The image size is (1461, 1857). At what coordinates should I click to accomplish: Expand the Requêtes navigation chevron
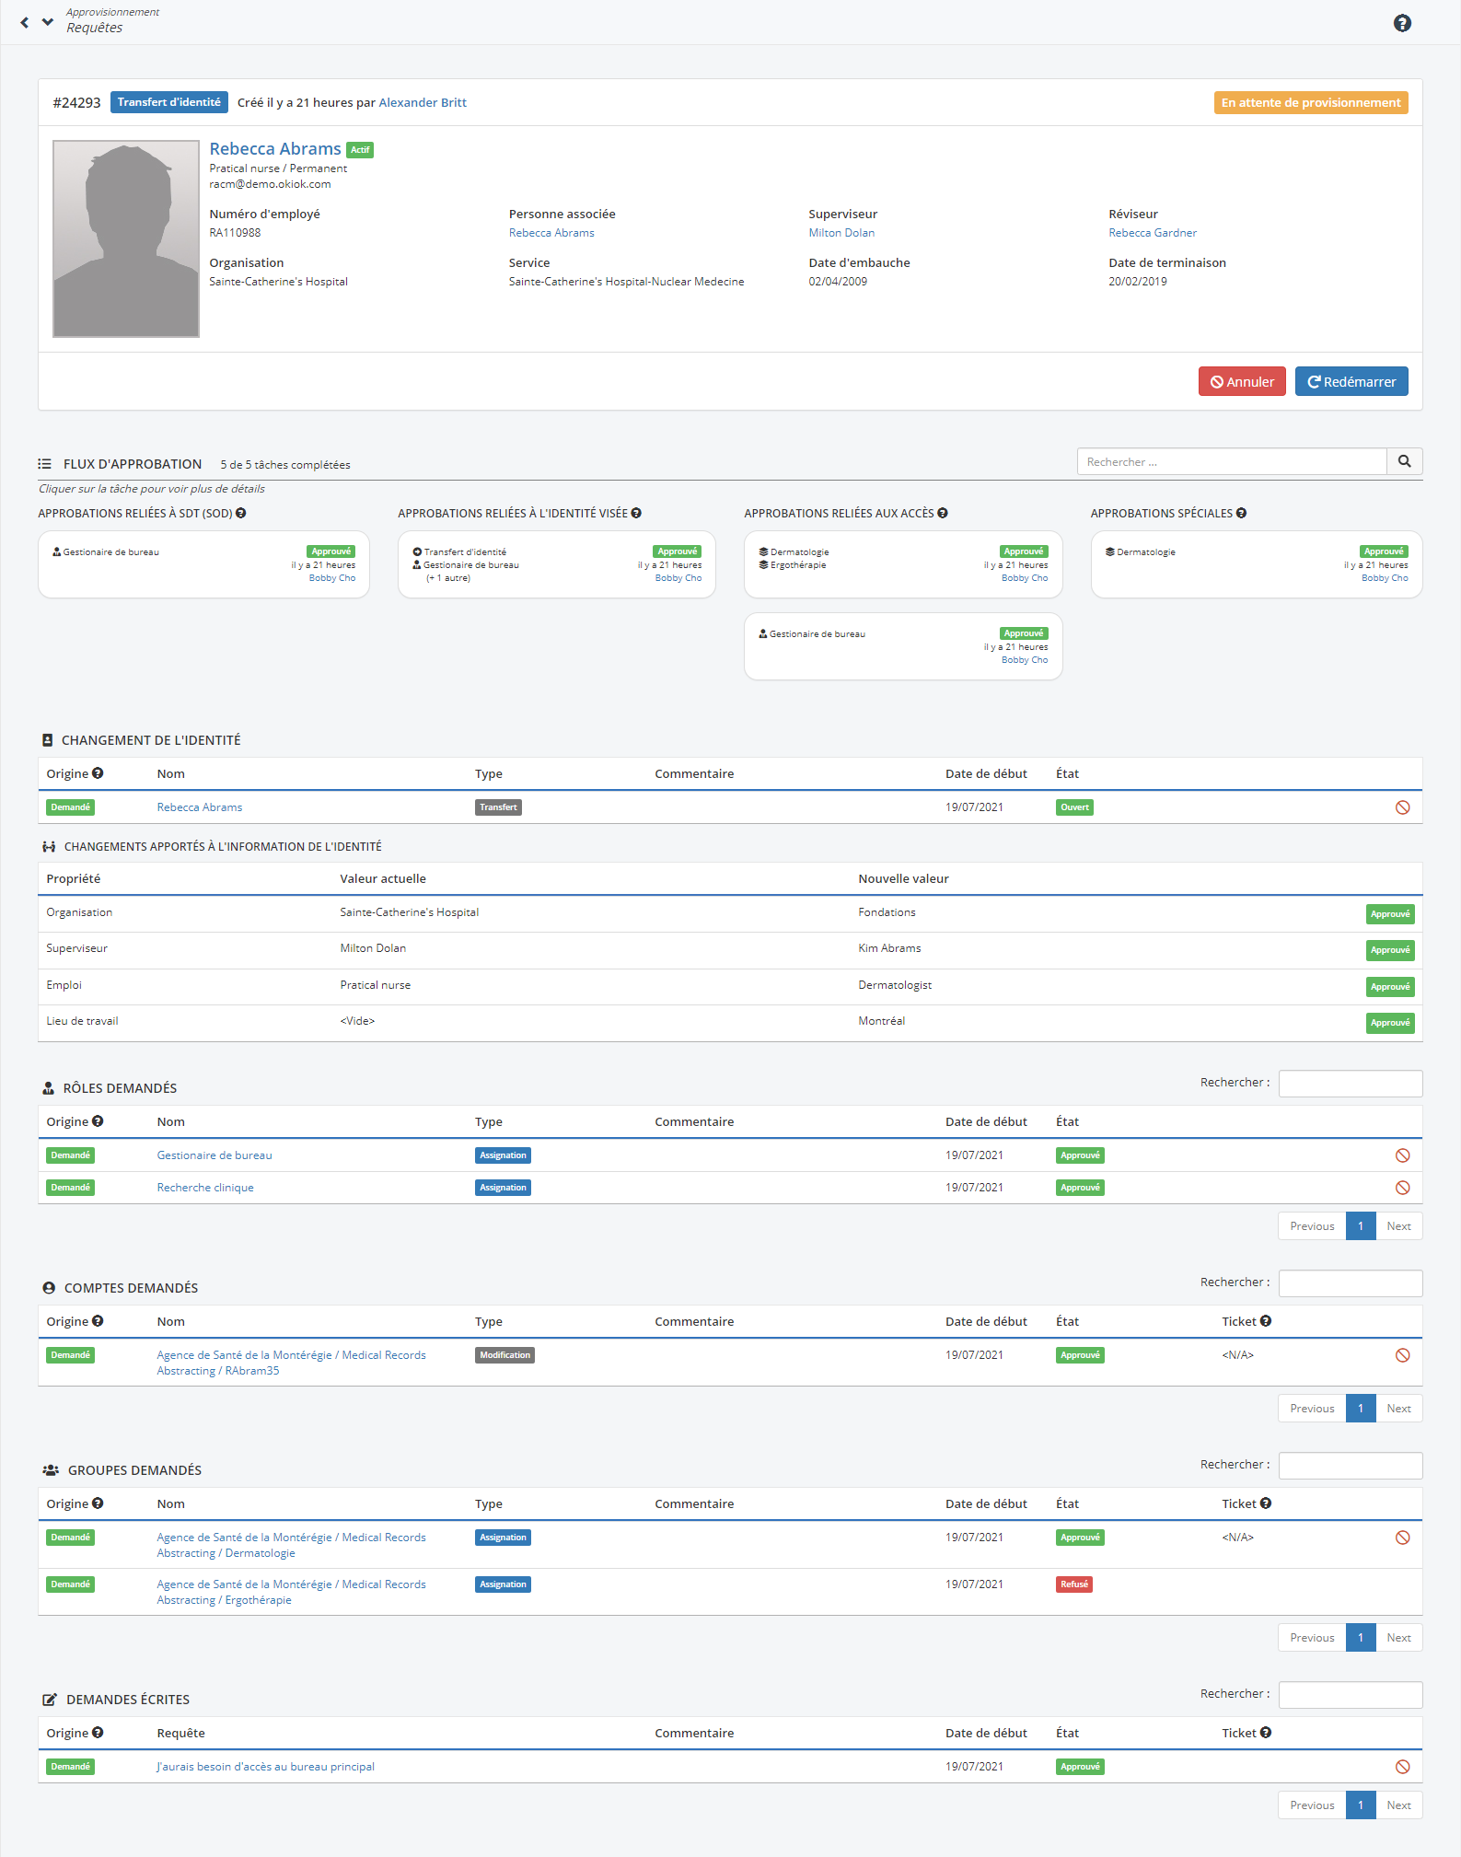48,22
